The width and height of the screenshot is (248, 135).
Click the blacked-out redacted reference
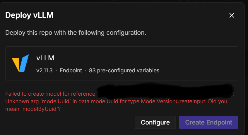coord(164,91)
